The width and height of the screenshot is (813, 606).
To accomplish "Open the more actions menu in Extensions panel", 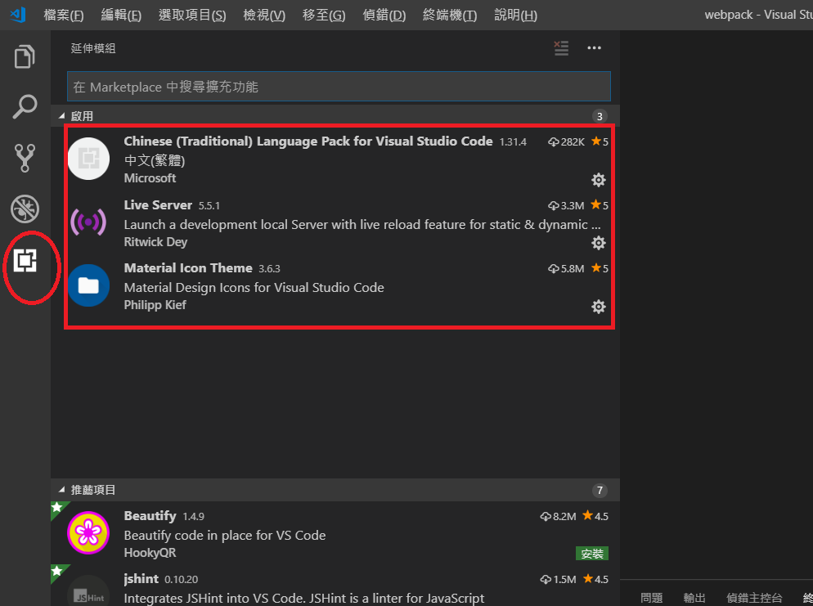I will pyautogui.click(x=594, y=48).
